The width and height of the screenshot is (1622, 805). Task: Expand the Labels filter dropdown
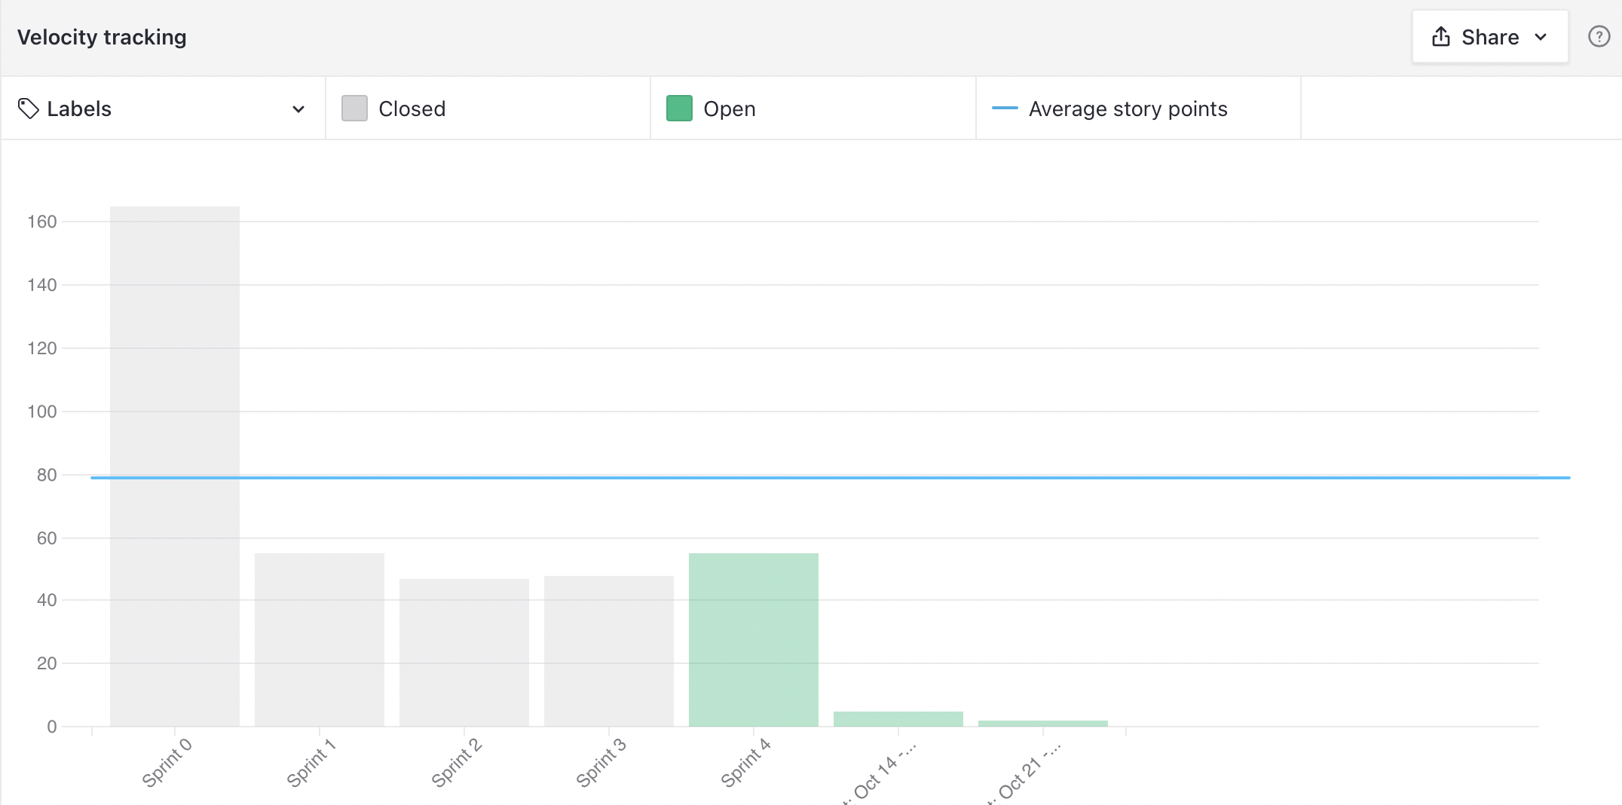[x=163, y=109]
